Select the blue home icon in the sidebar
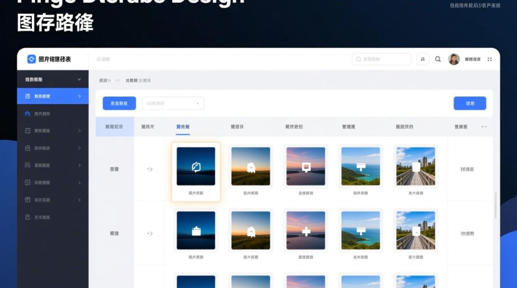The height and width of the screenshot is (288, 517). (27, 114)
